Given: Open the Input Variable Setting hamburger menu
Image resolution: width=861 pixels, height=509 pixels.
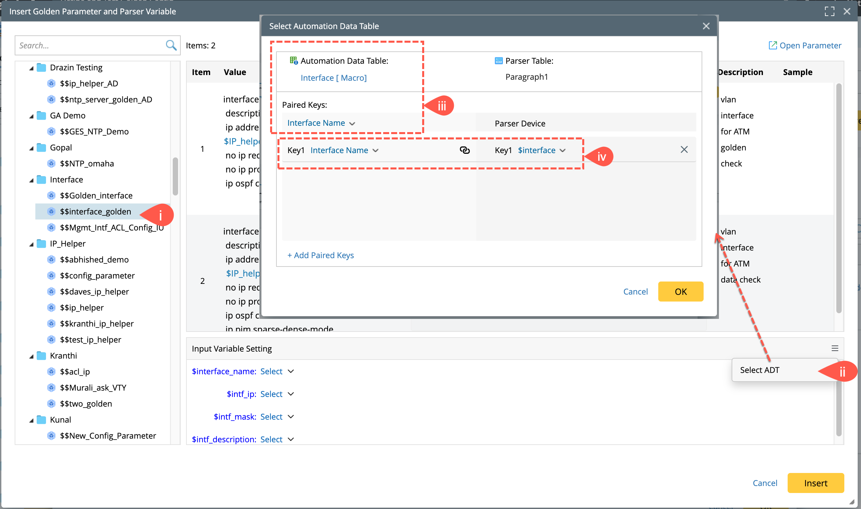Looking at the screenshot, I should [x=835, y=349].
